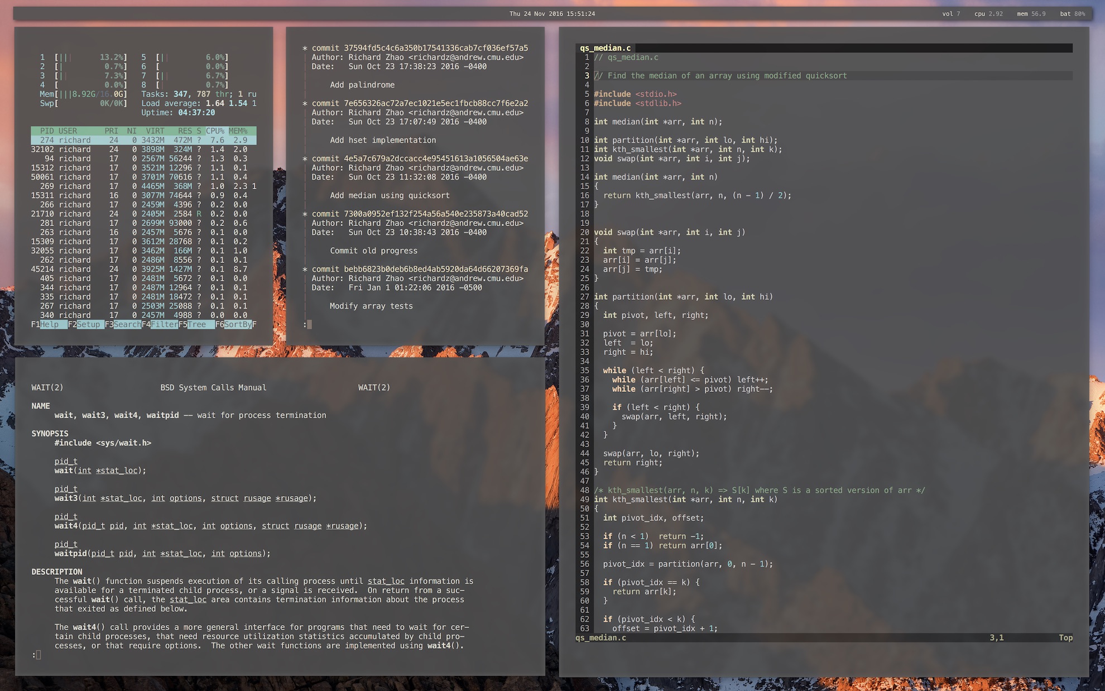The height and width of the screenshot is (691, 1105).
Task: Click the SYNOPSIS heading in man page
Action: [50, 433]
